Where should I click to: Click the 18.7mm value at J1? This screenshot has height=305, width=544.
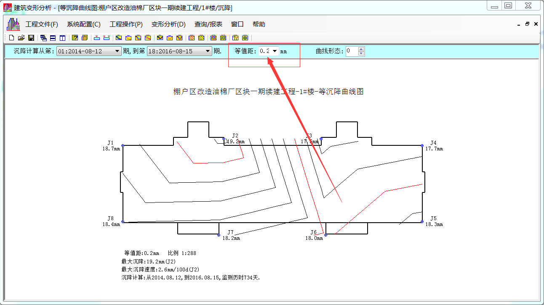coord(111,149)
